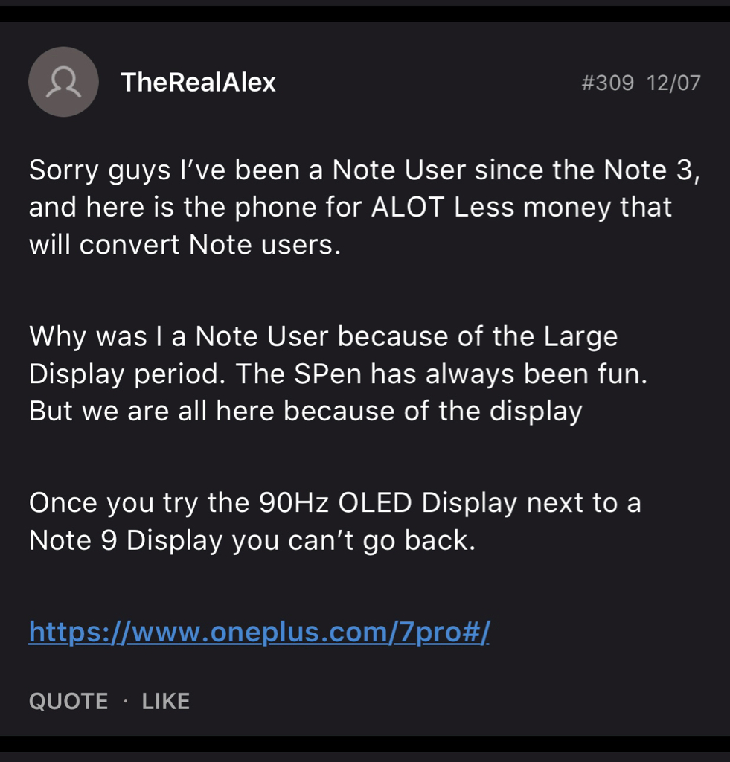The height and width of the screenshot is (762, 730).
Task: Click the '90Hz OLED' text
Action: [335, 504]
